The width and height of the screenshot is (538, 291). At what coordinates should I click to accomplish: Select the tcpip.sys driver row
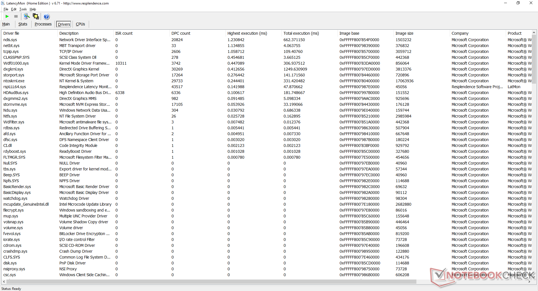(266, 51)
